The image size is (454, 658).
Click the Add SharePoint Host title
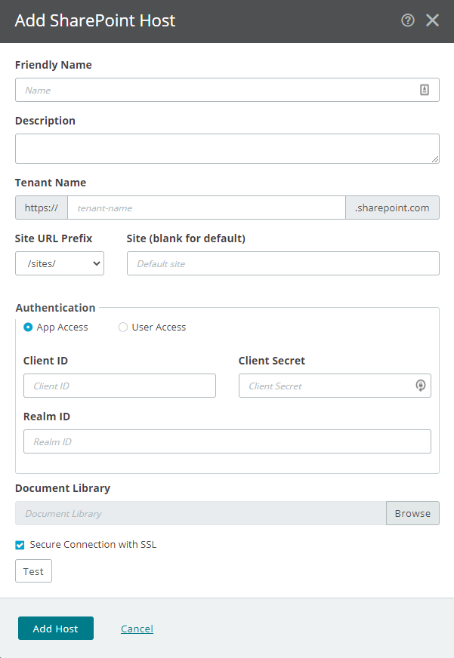(x=95, y=20)
